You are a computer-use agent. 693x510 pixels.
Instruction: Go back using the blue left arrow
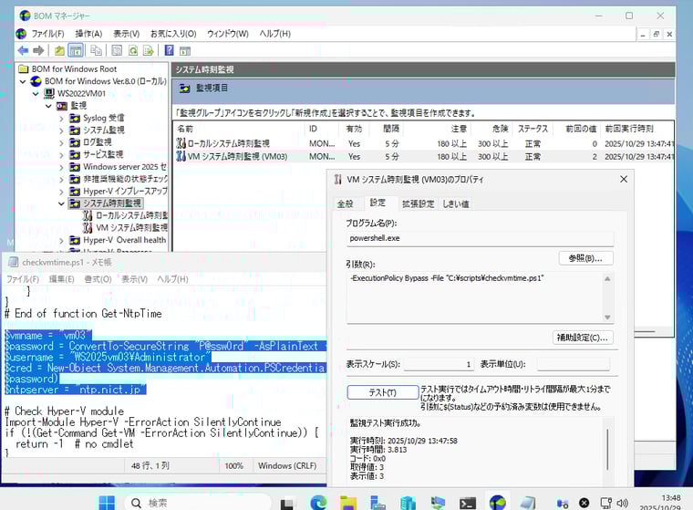[24, 50]
